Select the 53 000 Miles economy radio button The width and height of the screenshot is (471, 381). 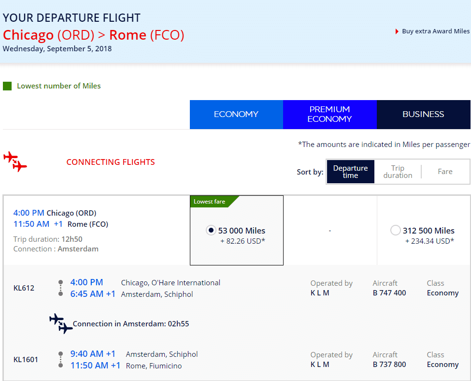tap(211, 230)
